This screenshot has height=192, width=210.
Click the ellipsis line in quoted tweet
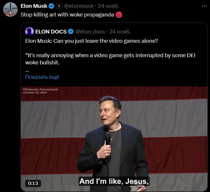tap(27, 70)
